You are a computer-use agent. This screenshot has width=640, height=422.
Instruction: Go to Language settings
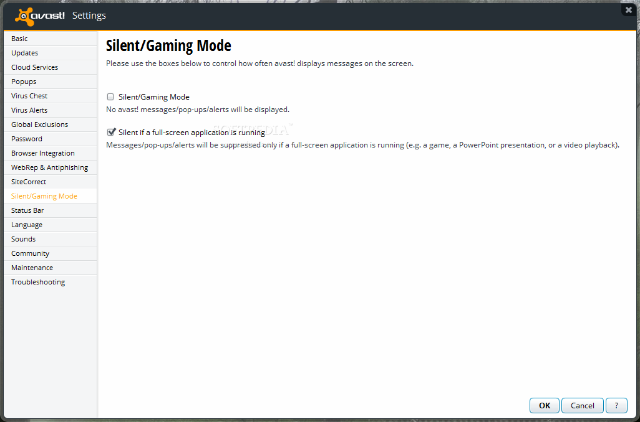pyautogui.click(x=50, y=225)
